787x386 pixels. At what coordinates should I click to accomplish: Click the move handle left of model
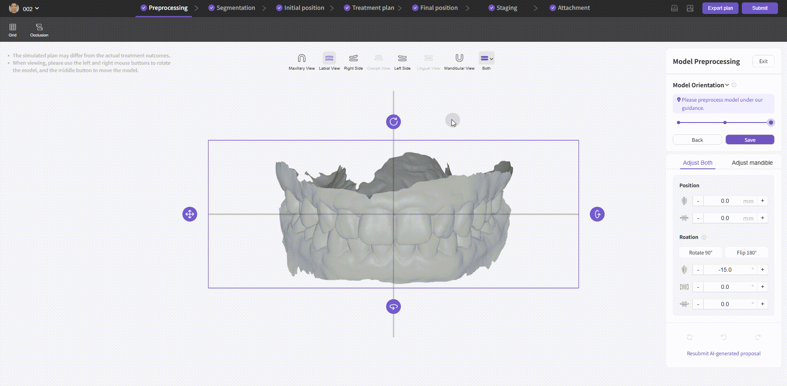click(190, 214)
